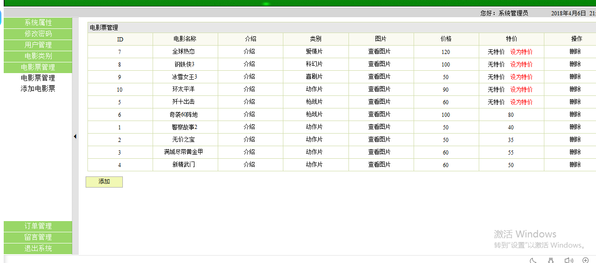Click the 电影名称 column header
The image size is (596, 263).
click(x=185, y=40)
